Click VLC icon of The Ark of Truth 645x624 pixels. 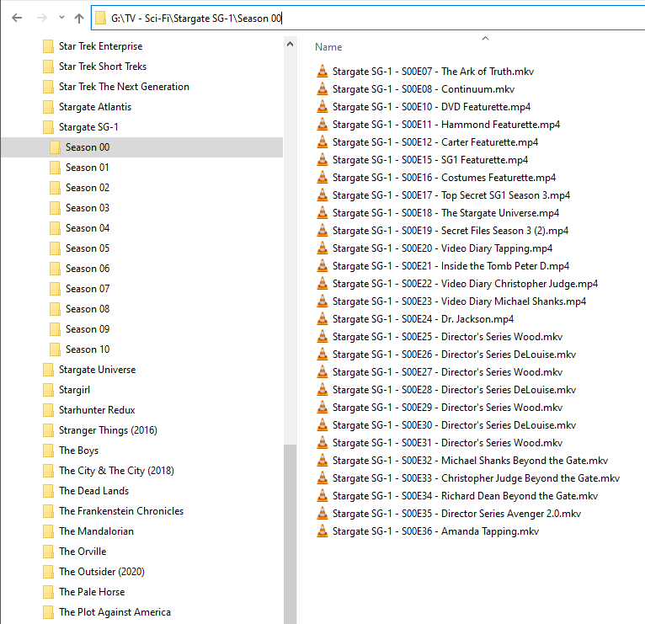point(322,72)
